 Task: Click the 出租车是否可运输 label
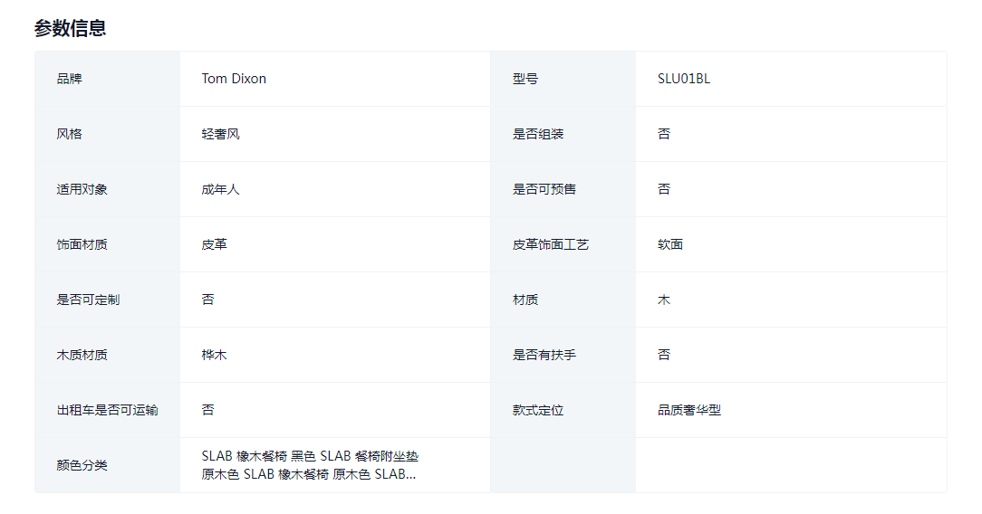coord(107,410)
